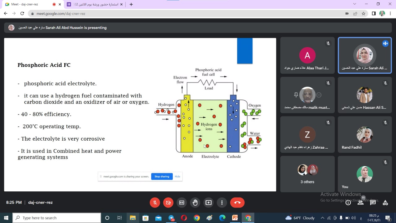Open the chat with everyone panel
This screenshot has width=396, height=223.
373,203
